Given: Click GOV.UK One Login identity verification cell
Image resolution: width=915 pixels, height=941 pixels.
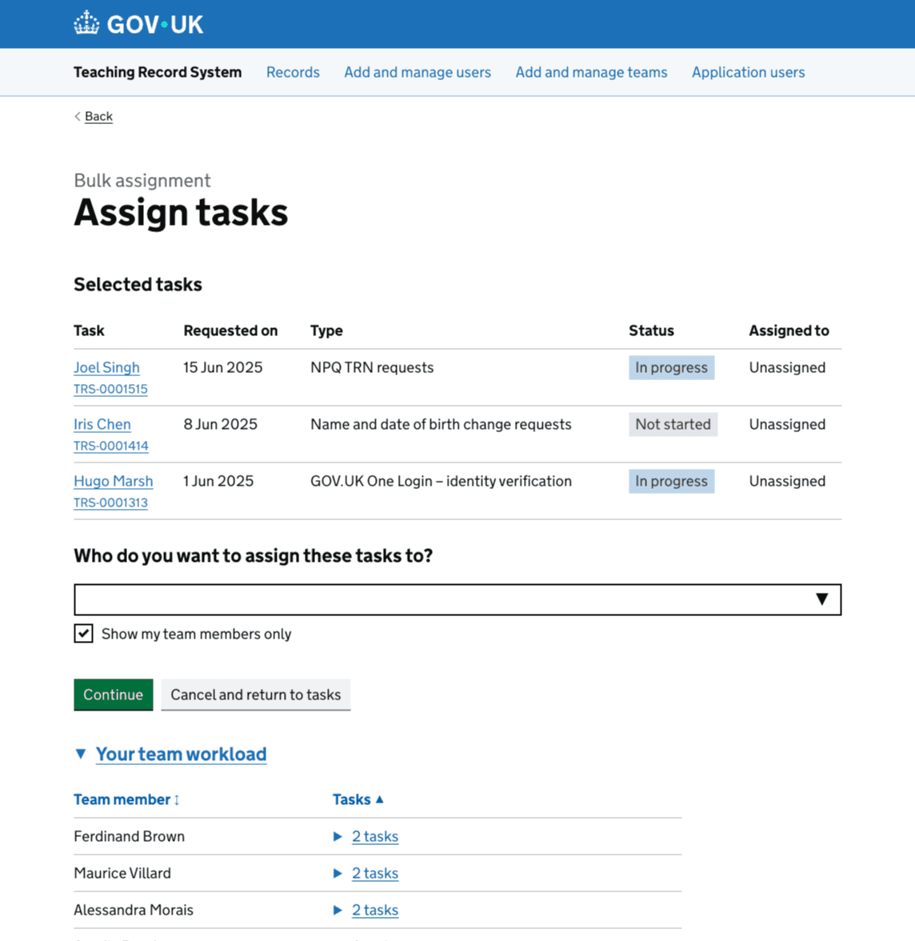Looking at the screenshot, I should 441,482.
